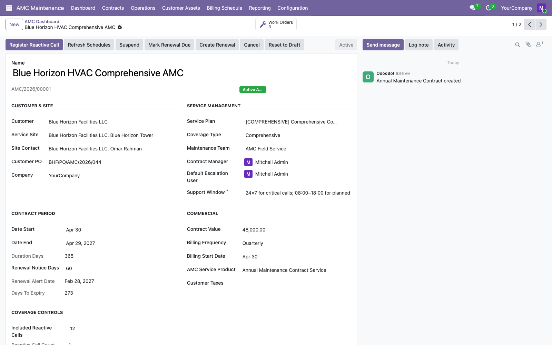Go to next record arrow
The width and height of the screenshot is (552, 345).
[x=541, y=24]
